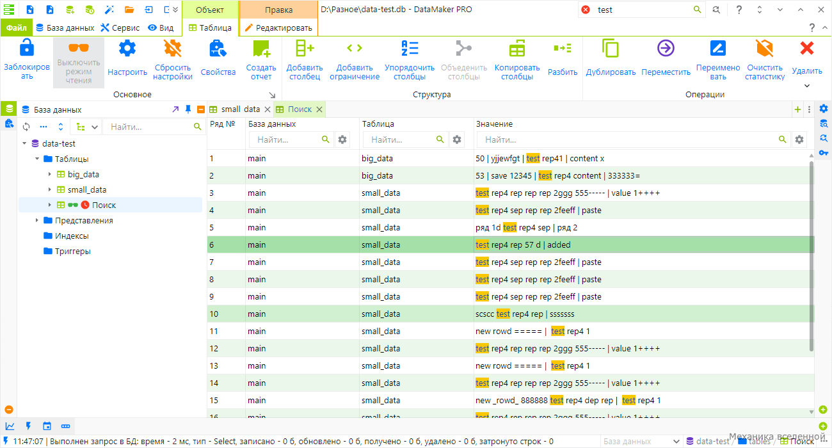Expand big_data table node
The width and height of the screenshot is (832, 448).
coord(50,174)
